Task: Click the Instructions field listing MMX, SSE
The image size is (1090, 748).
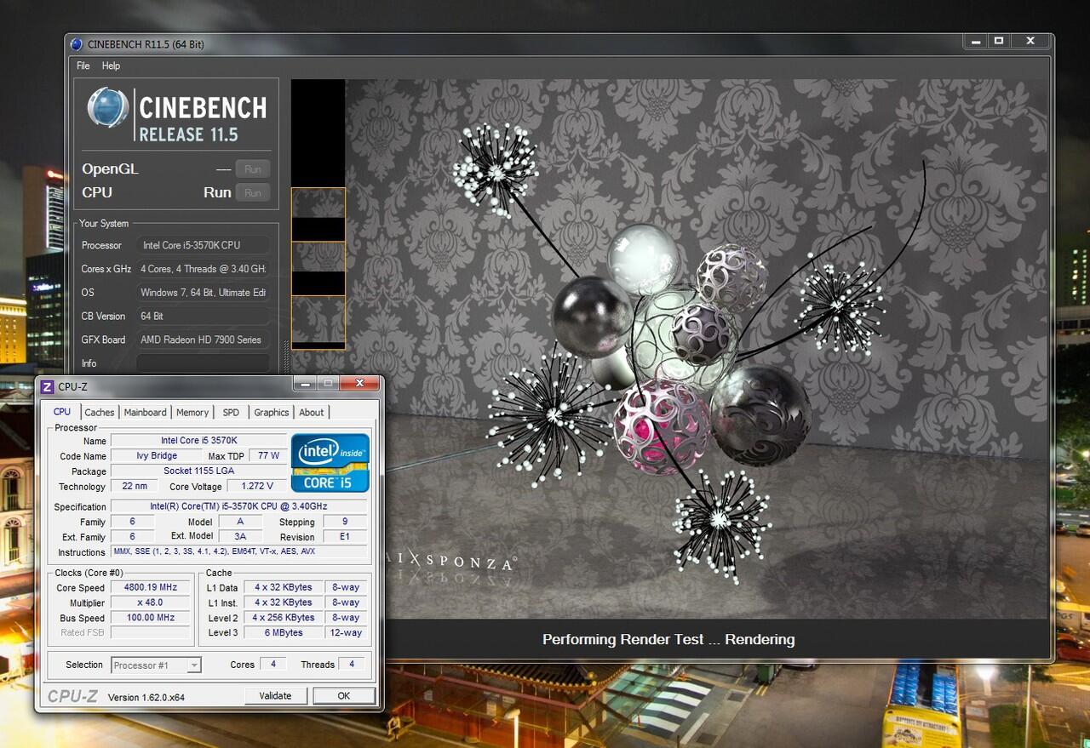Action: click(240, 552)
